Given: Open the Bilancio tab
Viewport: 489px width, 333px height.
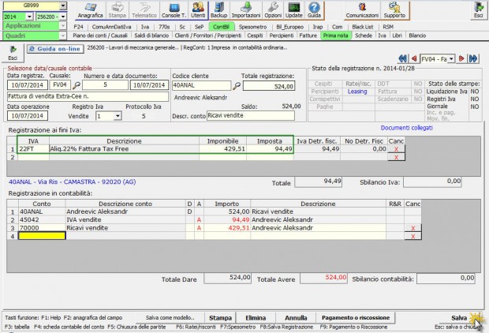Looking at the screenshot, I should click(417, 36).
